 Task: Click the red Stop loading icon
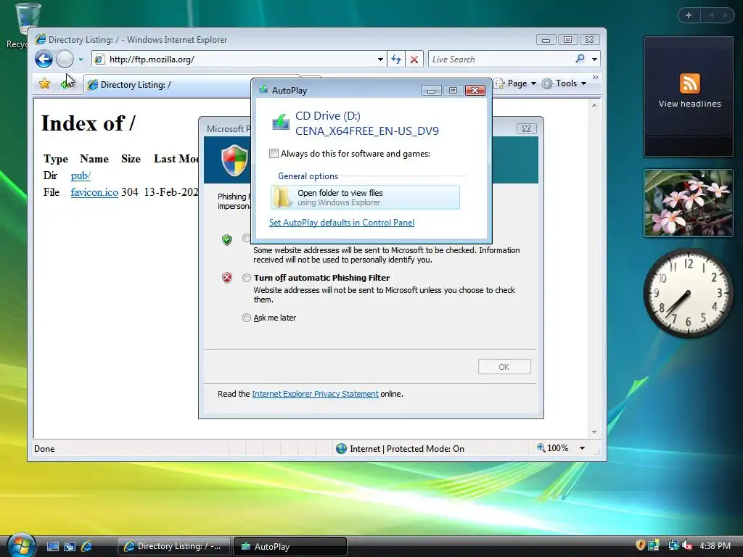[414, 59]
